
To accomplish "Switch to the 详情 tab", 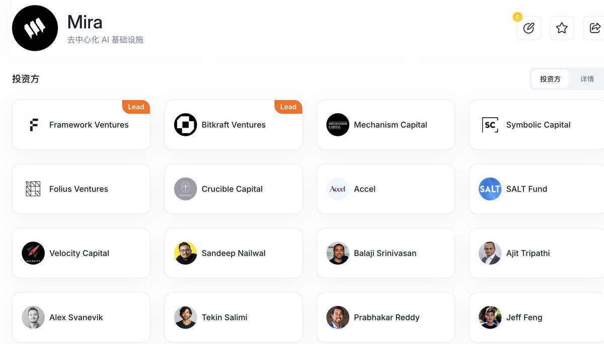I will [587, 79].
